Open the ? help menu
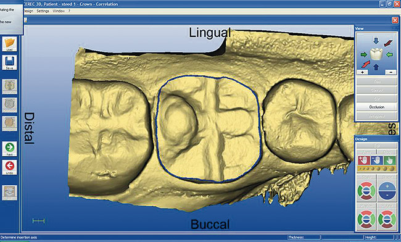This screenshot has width=401, height=242. [69, 11]
